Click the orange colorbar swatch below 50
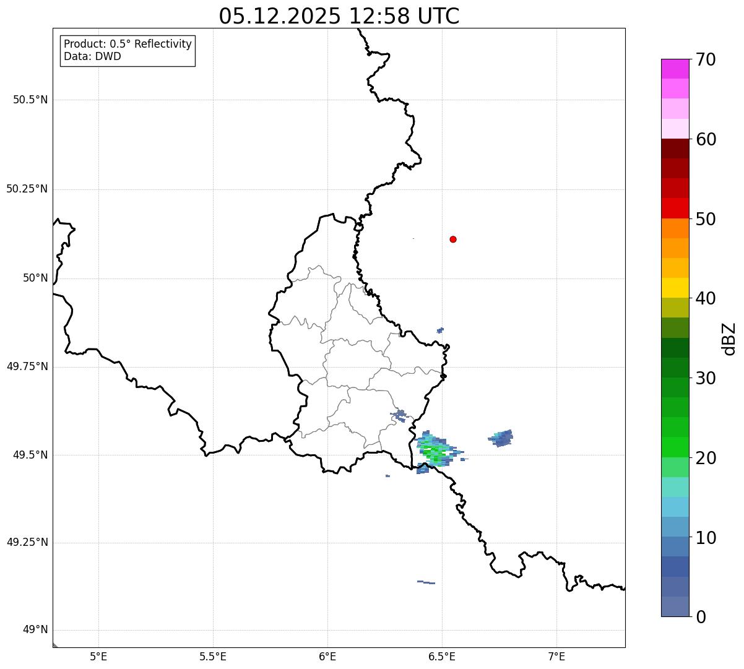744x669 pixels. (x=675, y=228)
